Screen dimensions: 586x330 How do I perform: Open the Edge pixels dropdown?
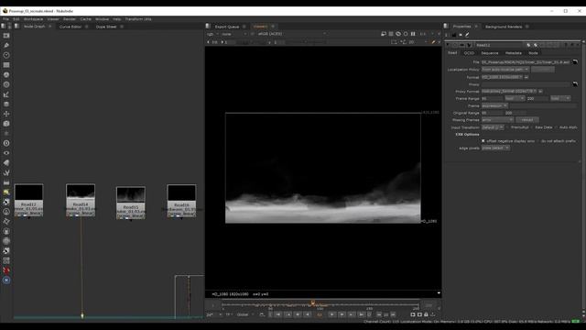[x=495, y=148]
